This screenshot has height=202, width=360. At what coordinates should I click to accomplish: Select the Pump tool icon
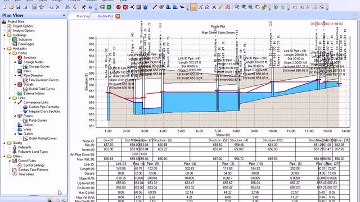(161, 7)
